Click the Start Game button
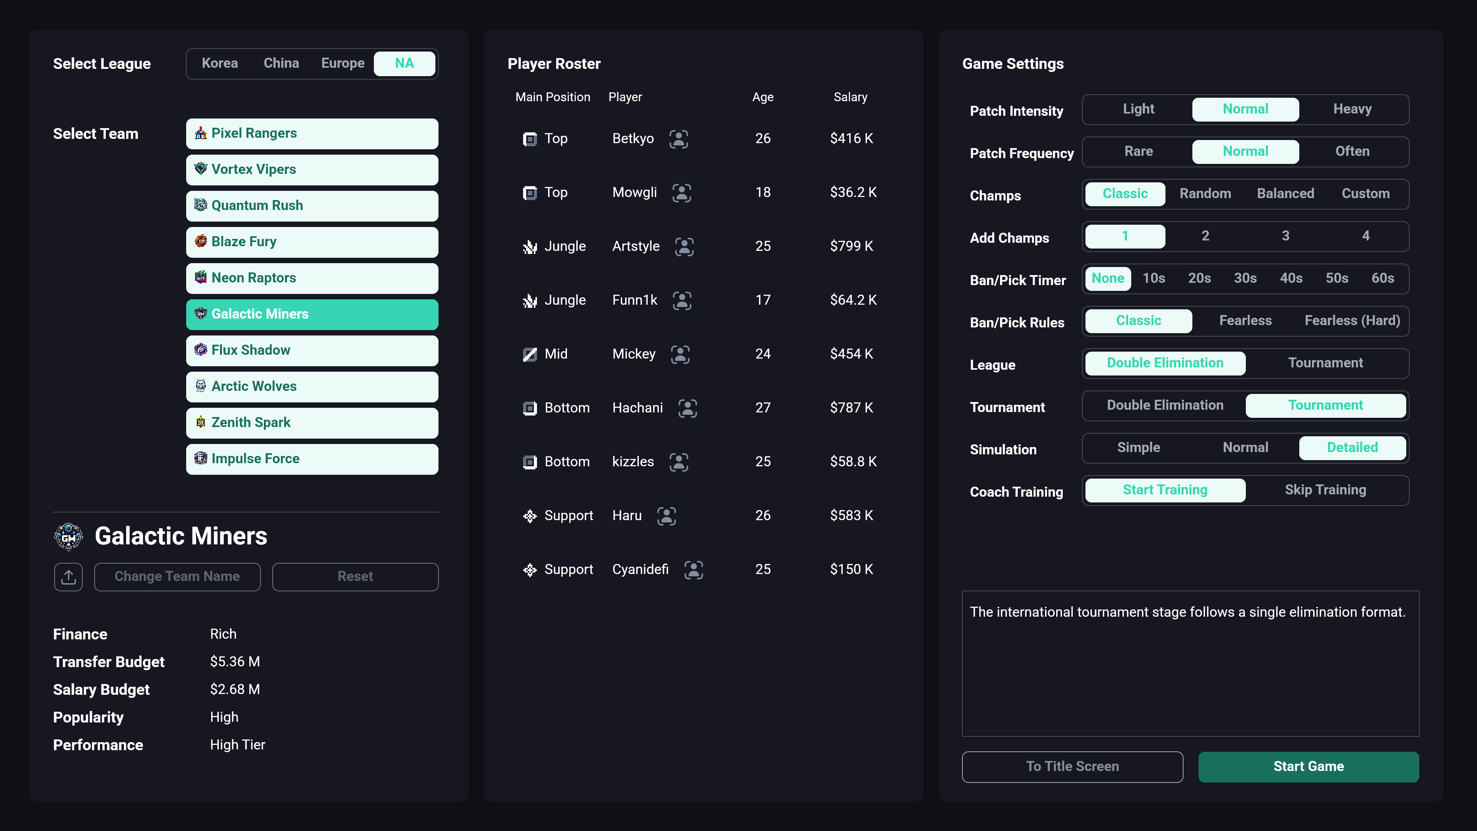 [1309, 768]
